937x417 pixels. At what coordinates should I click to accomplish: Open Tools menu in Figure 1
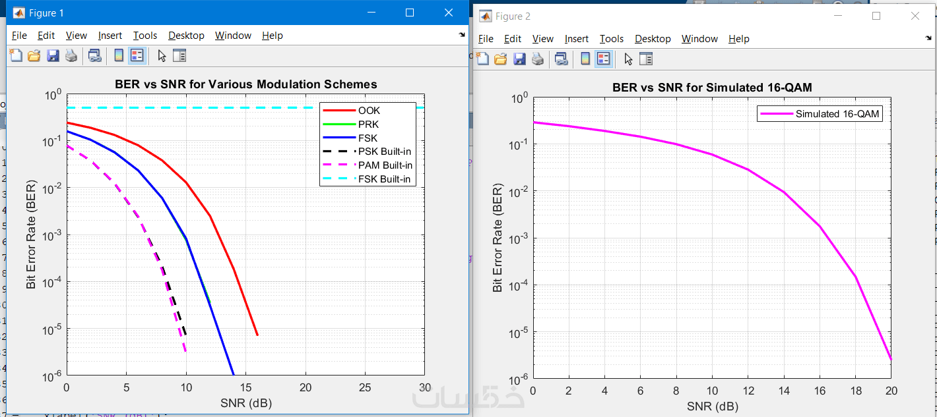[x=145, y=36]
